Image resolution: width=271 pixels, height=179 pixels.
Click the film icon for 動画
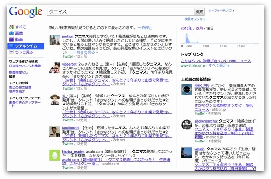(x=11, y=39)
